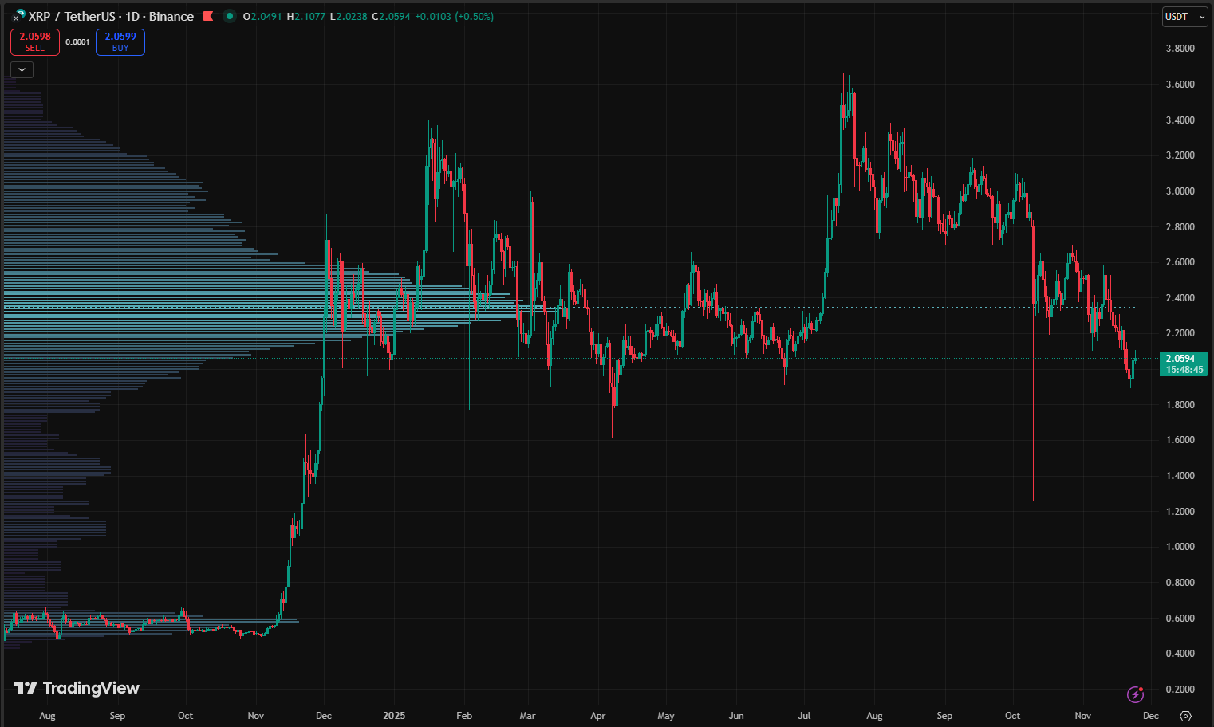Click the XRP / TetherUS symbol title
The image size is (1214, 727).
click(70, 16)
